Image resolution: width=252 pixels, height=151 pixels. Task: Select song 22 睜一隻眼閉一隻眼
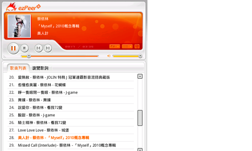coord(71,92)
